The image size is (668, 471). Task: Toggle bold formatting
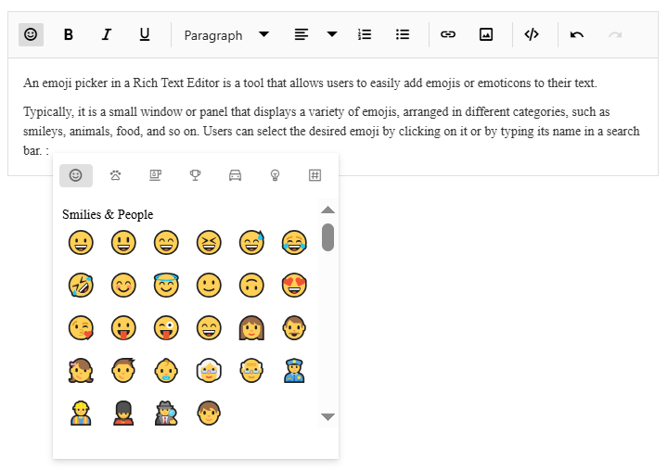[68, 34]
